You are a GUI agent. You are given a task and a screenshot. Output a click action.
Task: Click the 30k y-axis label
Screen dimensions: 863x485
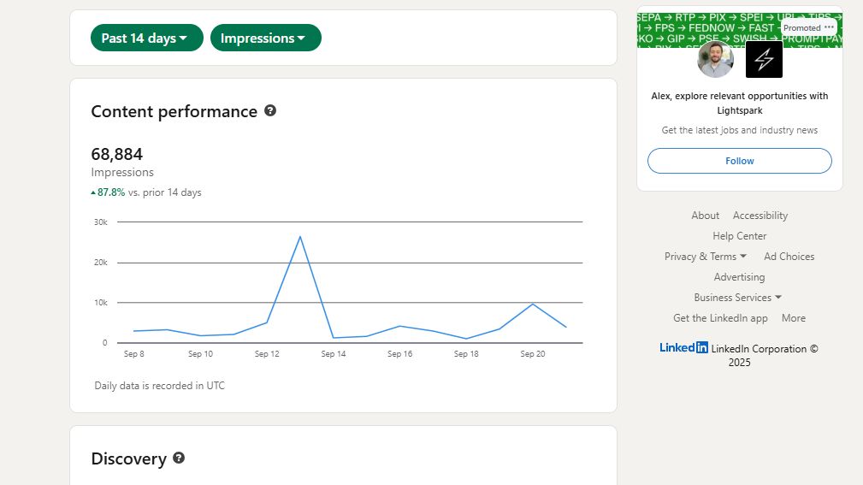point(101,222)
